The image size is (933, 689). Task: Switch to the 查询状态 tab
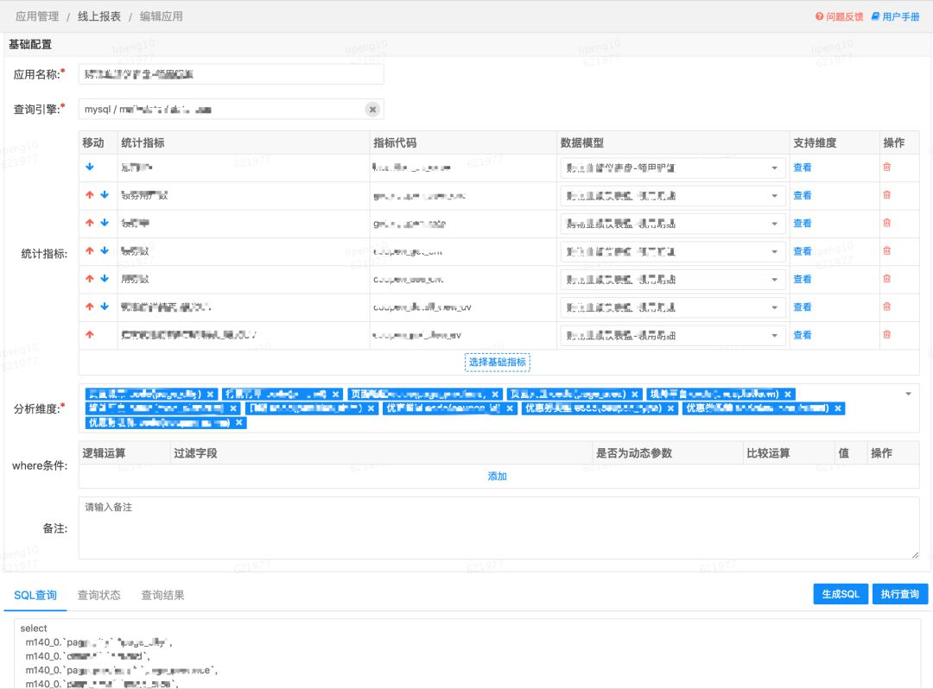point(98,595)
